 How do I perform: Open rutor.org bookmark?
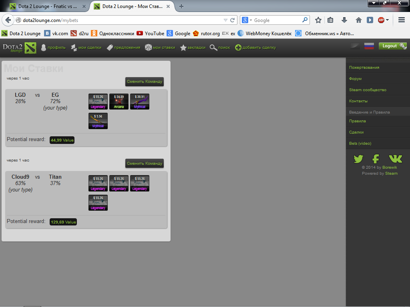[x=206, y=34]
